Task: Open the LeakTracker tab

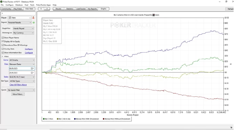Action: click(x=81, y=9)
